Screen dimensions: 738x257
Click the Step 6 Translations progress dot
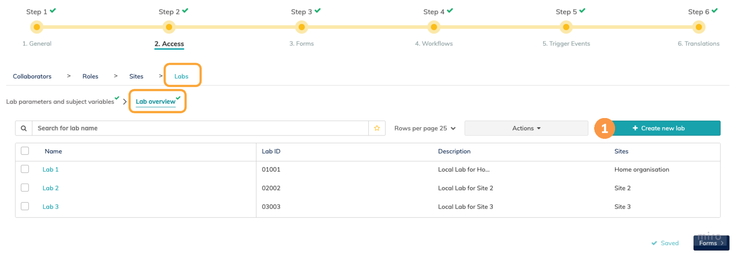click(x=699, y=27)
